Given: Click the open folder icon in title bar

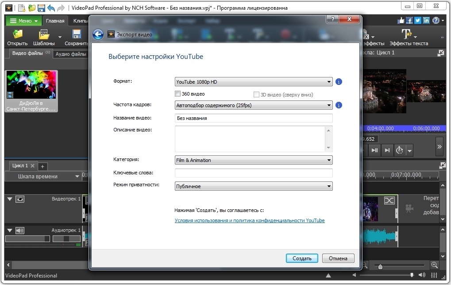Looking at the screenshot, I should (x=31, y=8).
